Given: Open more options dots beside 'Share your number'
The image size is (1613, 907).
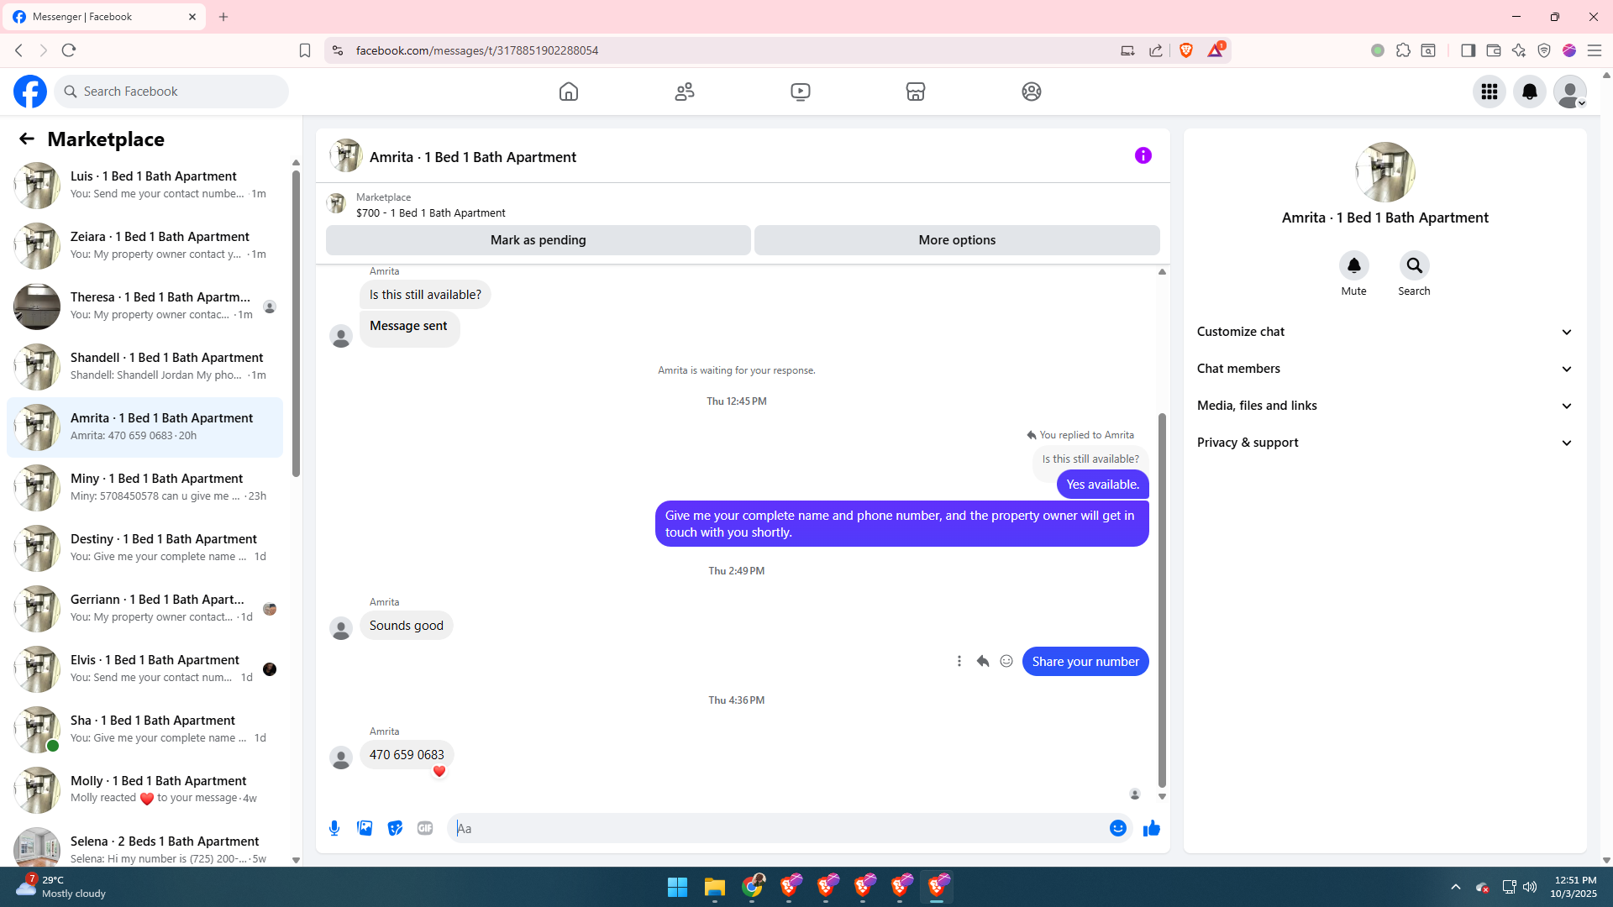Looking at the screenshot, I should pyautogui.click(x=959, y=662).
